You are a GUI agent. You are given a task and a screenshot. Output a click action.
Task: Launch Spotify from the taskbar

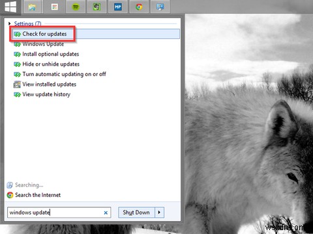point(76,7)
